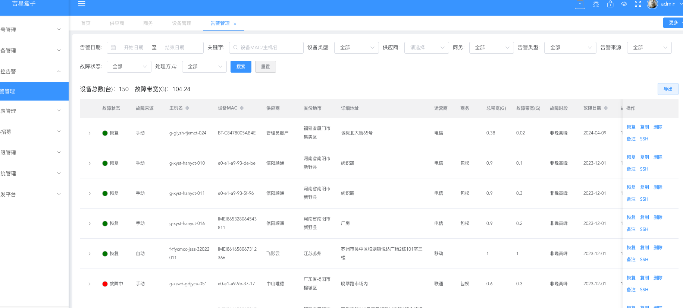Click 删除 link for g-glyzh-fjxmct-024 row
The image size is (683, 308).
tap(658, 127)
